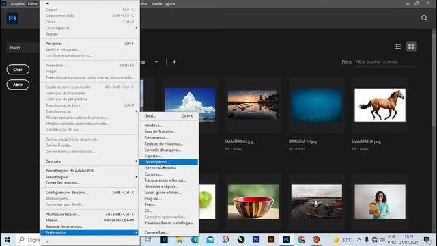Focus the Filtrar arquivos recentes field
Image resolution: width=437 pixels, height=246 pixels.
click(386, 62)
